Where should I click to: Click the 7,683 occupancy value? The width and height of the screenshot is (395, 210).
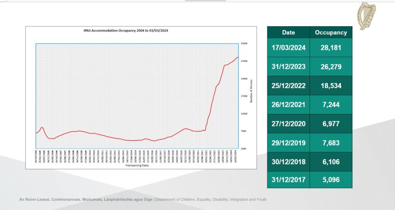[x=331, y=142]
